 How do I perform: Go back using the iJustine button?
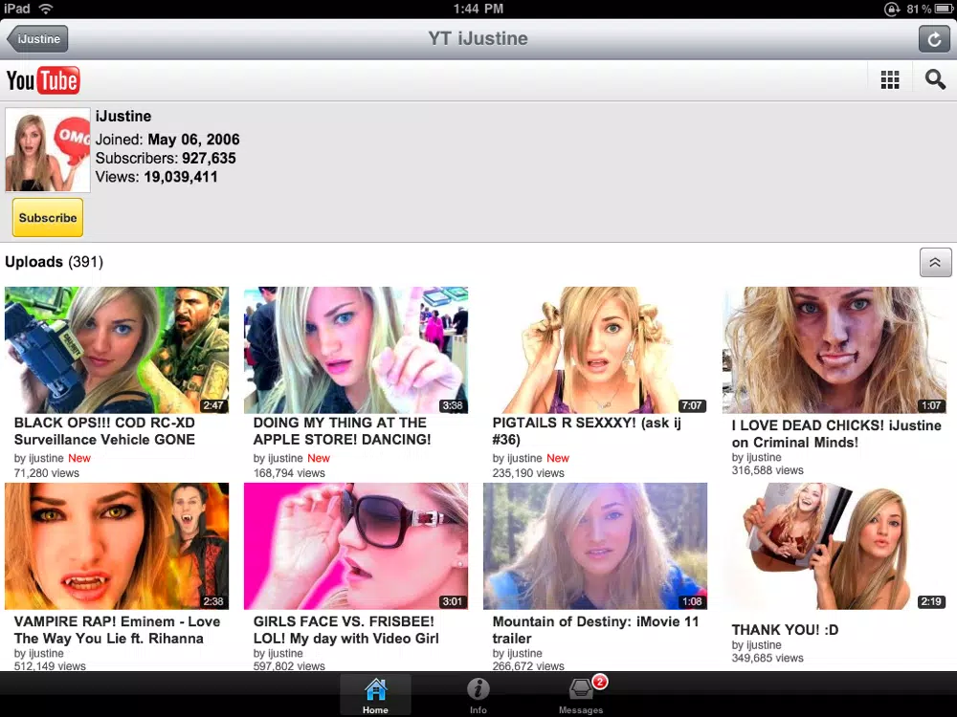pos(37,39)
